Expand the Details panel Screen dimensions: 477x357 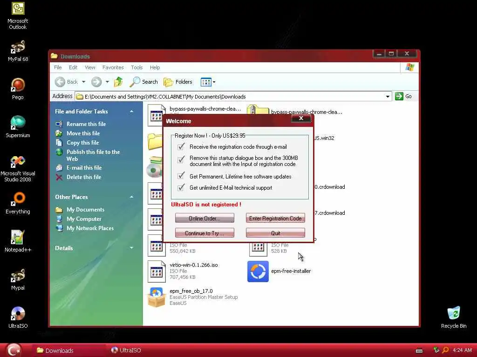click(x=131, y=248)
